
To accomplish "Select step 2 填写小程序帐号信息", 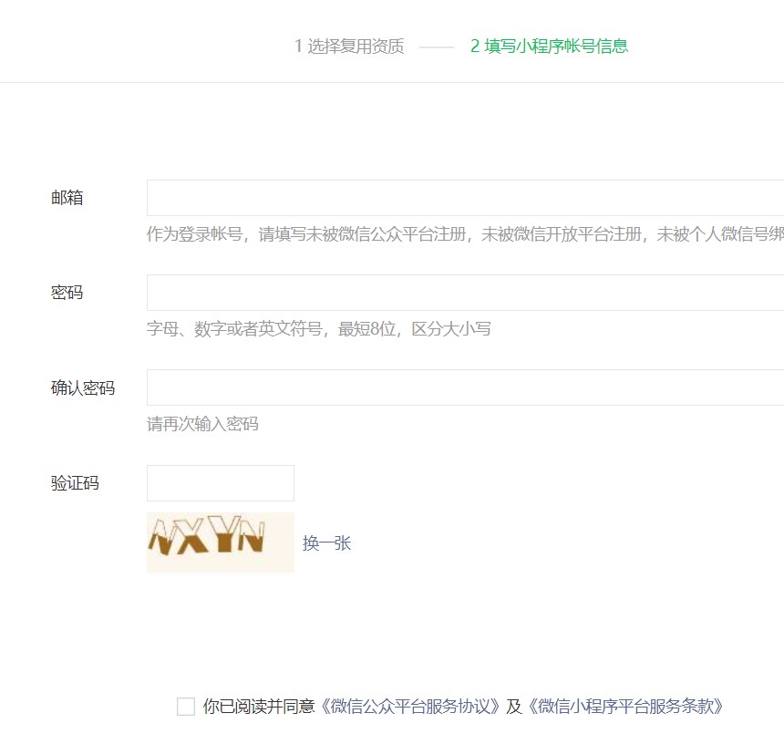I will point(549,46).
